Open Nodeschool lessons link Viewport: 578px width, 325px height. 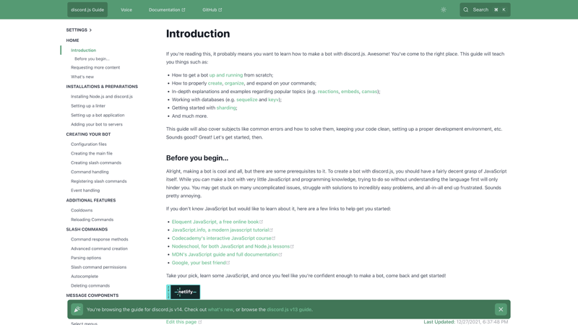point(230,246)
